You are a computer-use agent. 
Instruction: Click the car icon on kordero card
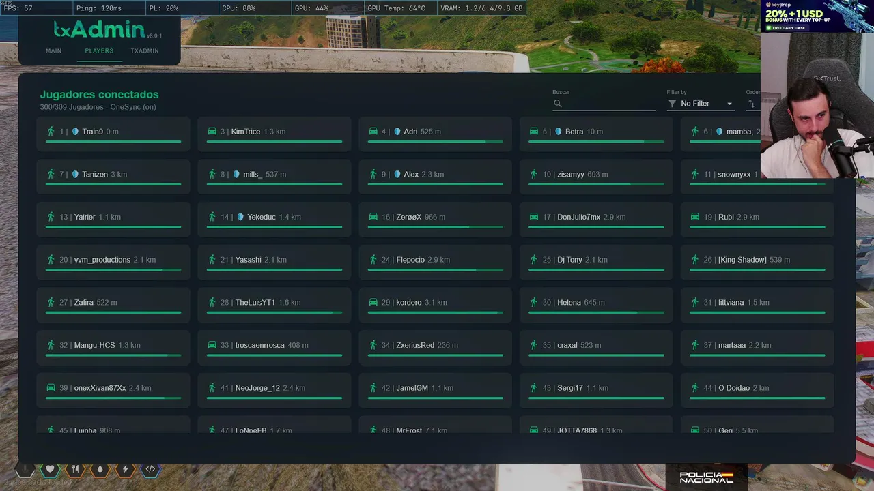pos(373,302)
